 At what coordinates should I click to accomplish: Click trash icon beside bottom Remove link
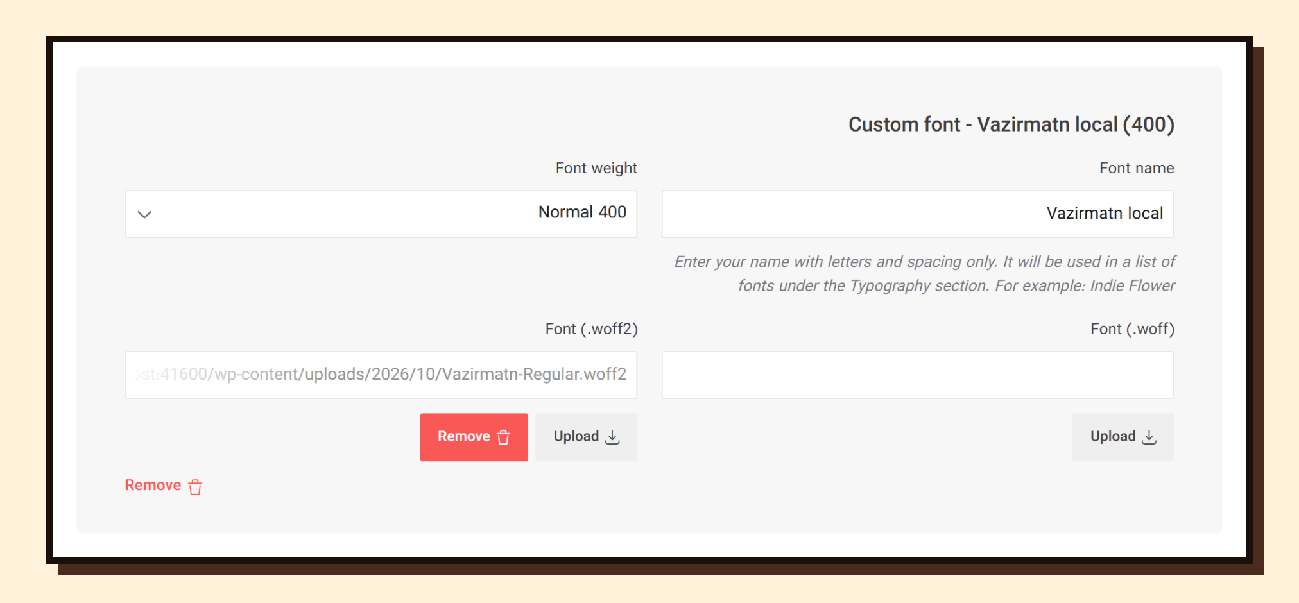pos(196,487)
